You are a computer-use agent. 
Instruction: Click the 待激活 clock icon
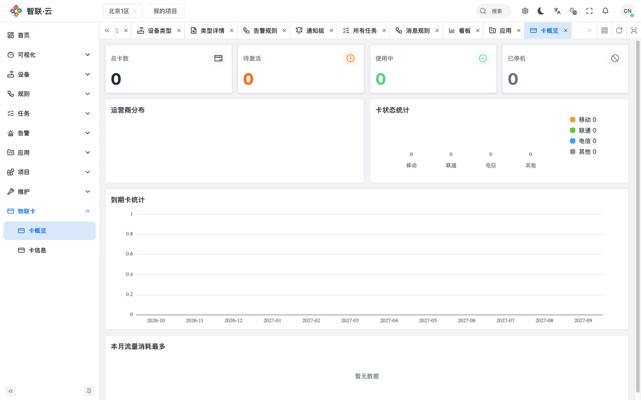point(350,58)
